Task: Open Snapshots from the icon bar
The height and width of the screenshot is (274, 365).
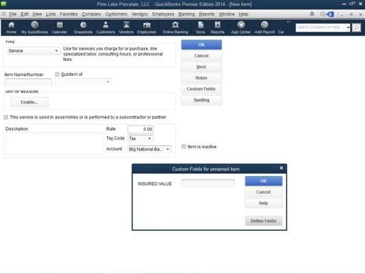Action: 83,27
